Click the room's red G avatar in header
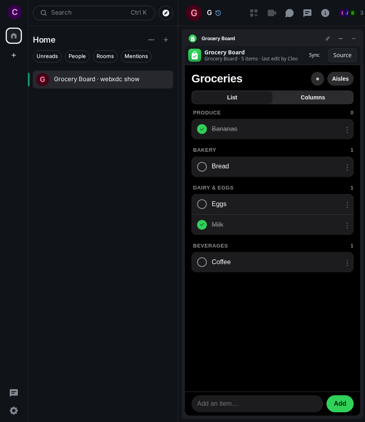Viewport: 365px width, 422px height. (194, 13)
